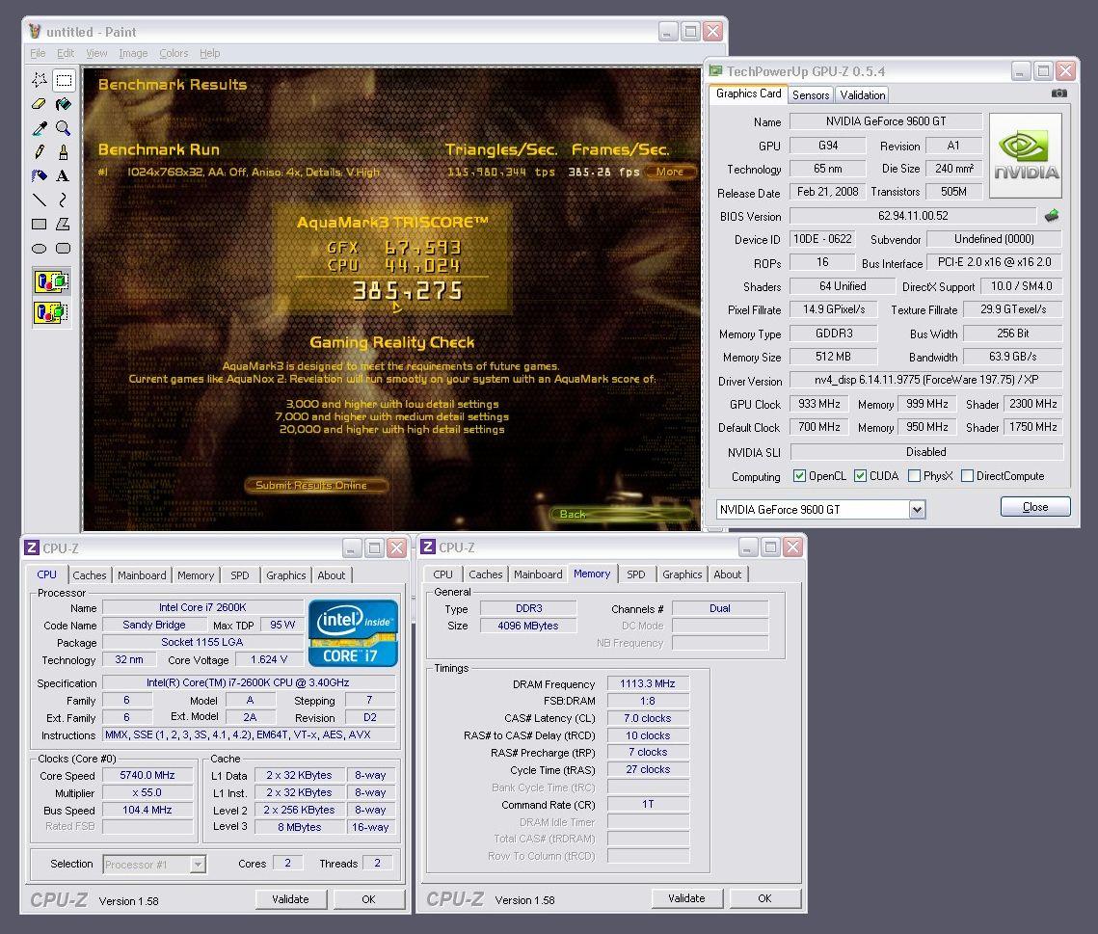Click the GPU Clock value 933 MHz
Viewport: 1098px width, 934px height.
(818, 404)
